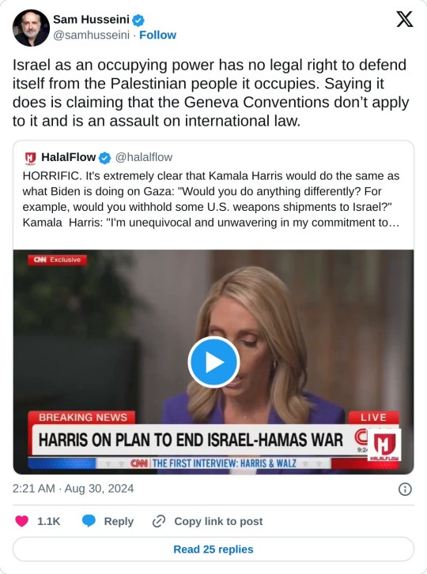Follow @samhusseini
Screen dimensions: 427x574
pyautogui.click(x=157, y=36)
